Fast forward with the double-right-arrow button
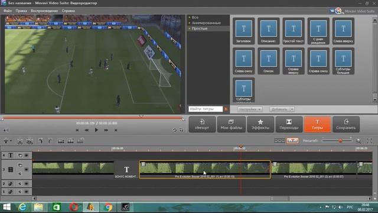The image size is (378, 213). 106,130
